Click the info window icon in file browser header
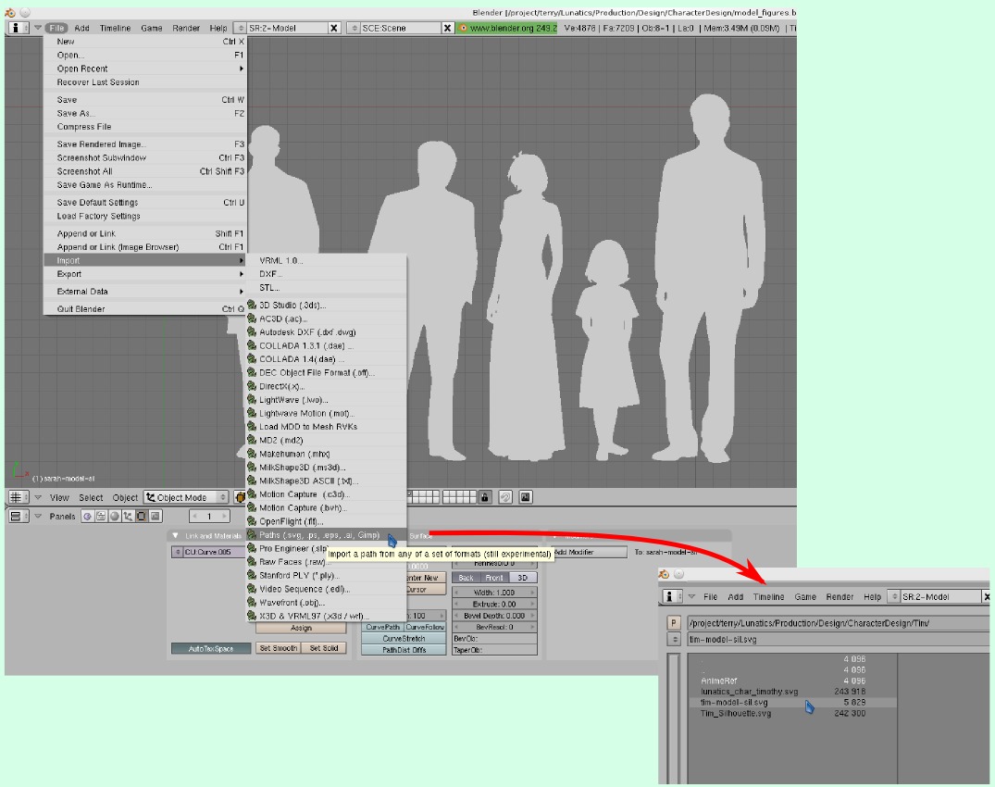Viewport: 995px width, 787px height. (671, 596)
